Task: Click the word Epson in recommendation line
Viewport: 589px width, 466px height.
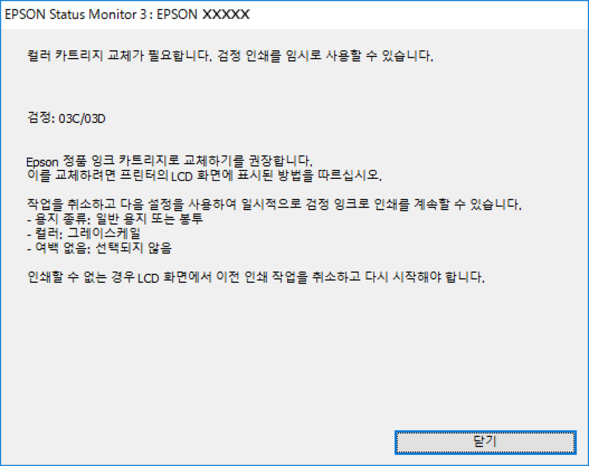Action: tap(43, 161)
